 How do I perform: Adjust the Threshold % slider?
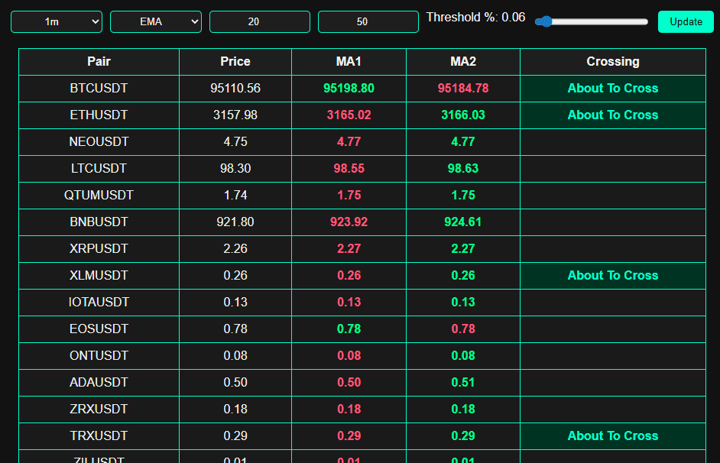click(x=592, y=21)
